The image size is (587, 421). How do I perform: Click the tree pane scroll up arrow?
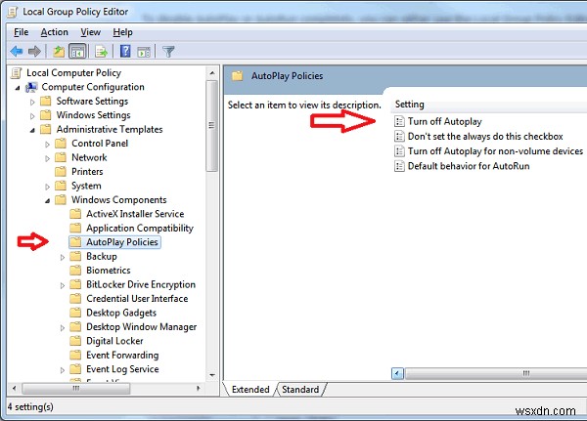212,73
